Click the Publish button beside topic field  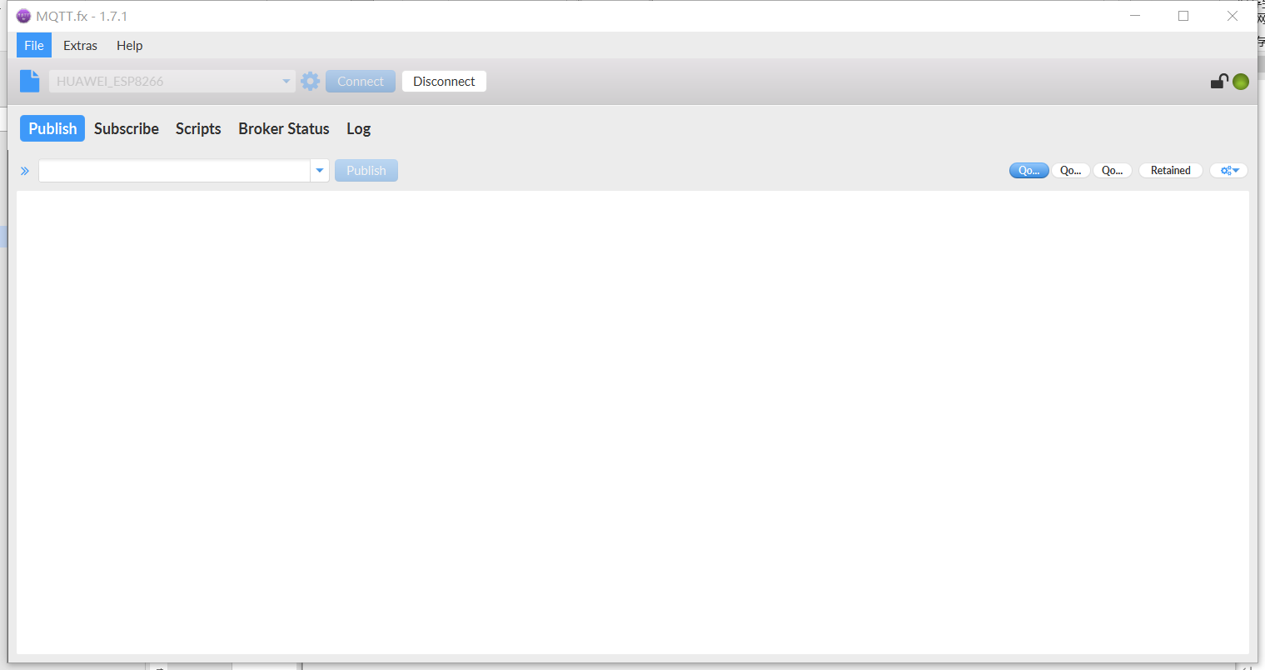pos(366,170)
